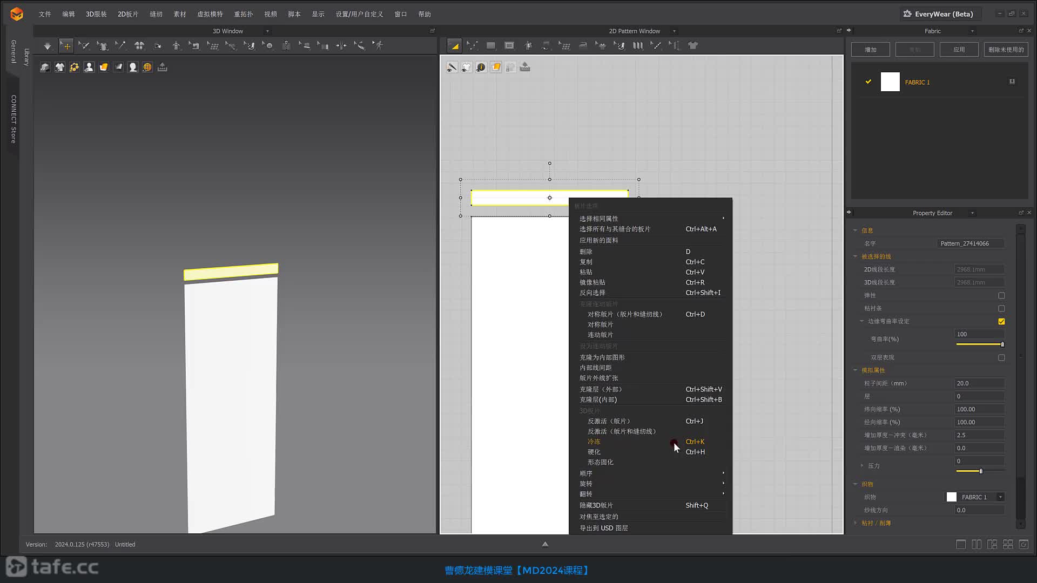Choose the 2D Rectangle pattern tool
Screen dimensions: 1037x583
pos(491,46)
